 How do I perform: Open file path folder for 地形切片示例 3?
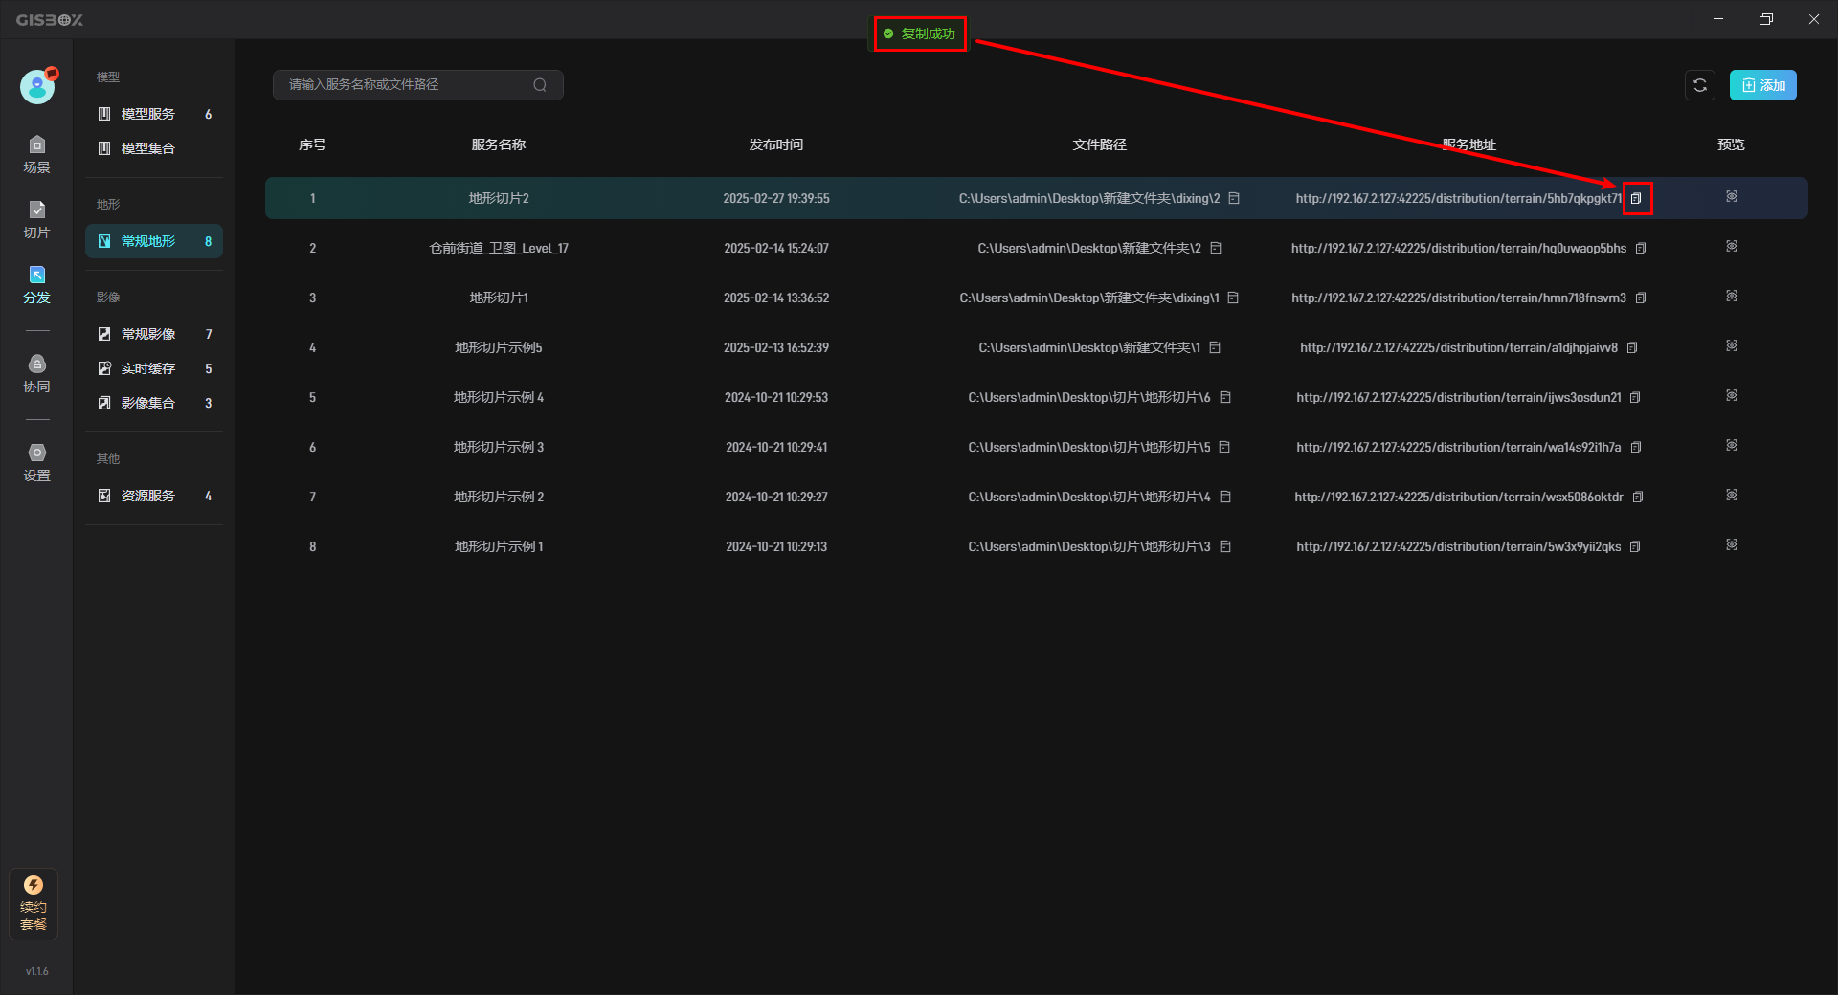tap(1224, 447)
